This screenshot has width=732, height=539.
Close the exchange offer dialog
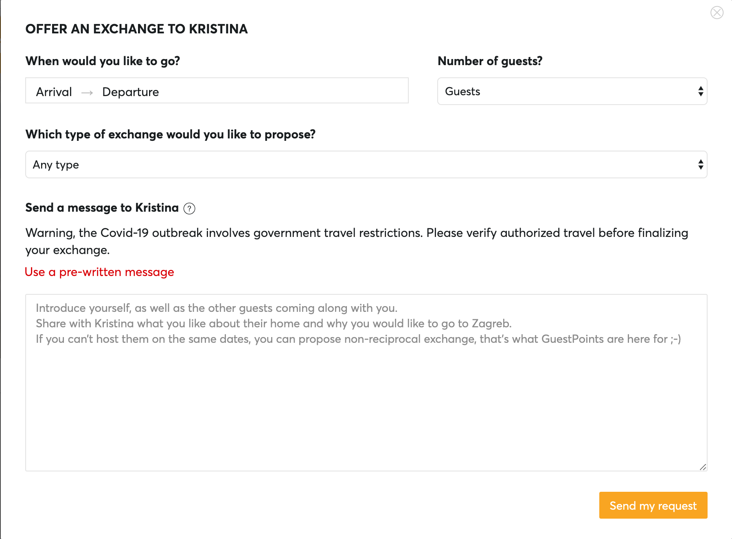click(717, 13)
